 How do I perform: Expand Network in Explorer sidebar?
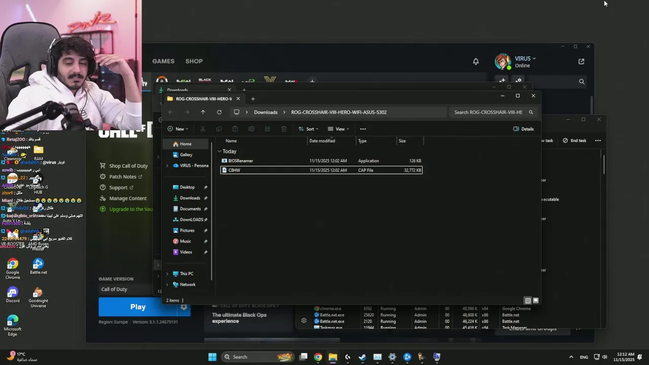(x=167, y=284)
